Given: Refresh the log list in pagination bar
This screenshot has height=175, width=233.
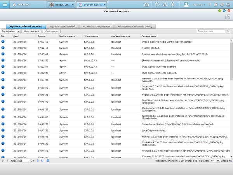Looking at the screenshot, I should coord(48,161).
